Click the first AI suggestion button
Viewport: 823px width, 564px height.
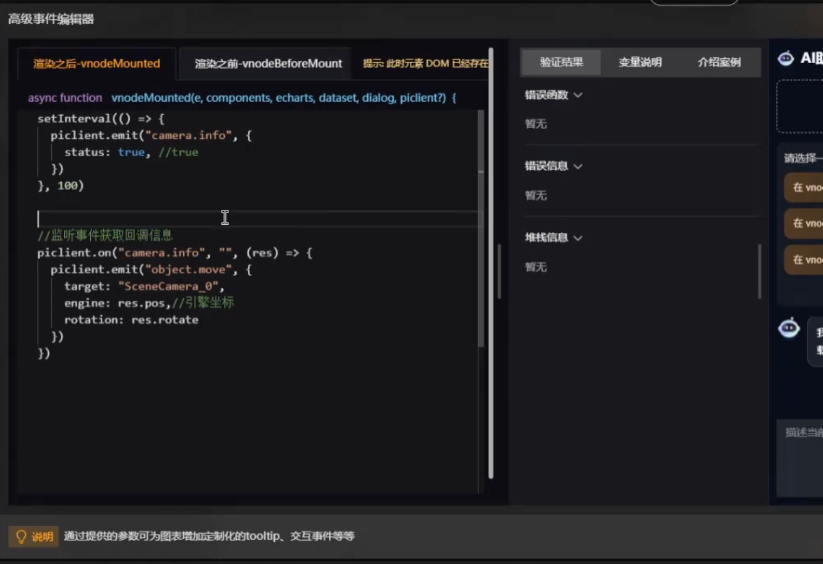(x=804, y=187)
